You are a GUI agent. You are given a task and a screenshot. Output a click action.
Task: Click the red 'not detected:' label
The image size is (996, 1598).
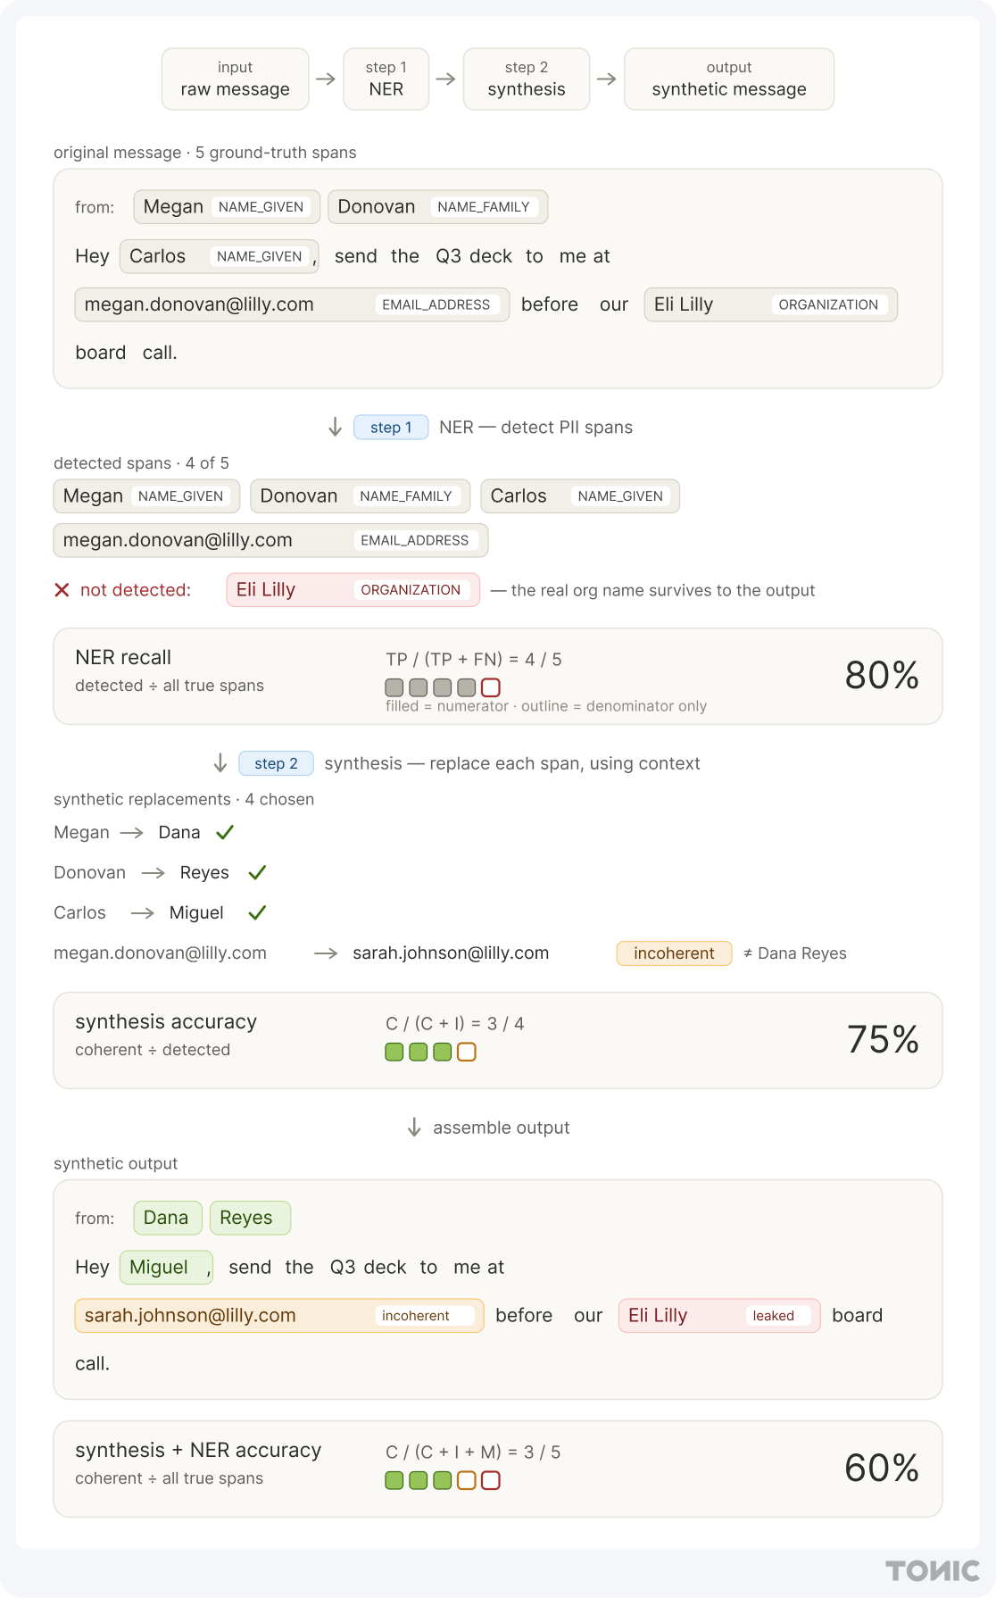(x=136, y=590)
